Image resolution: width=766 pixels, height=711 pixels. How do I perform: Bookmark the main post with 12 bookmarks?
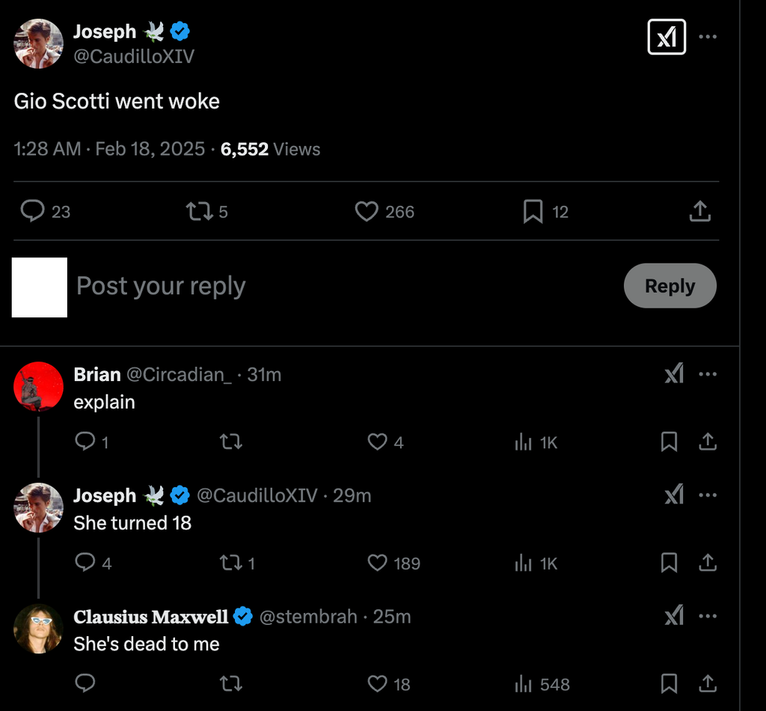point(533,212)
